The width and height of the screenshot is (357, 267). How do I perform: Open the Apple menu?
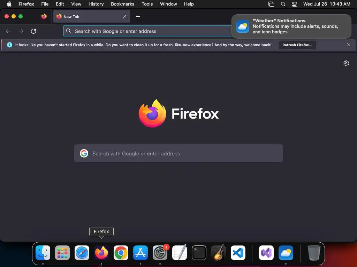click(x=9, y=4)
